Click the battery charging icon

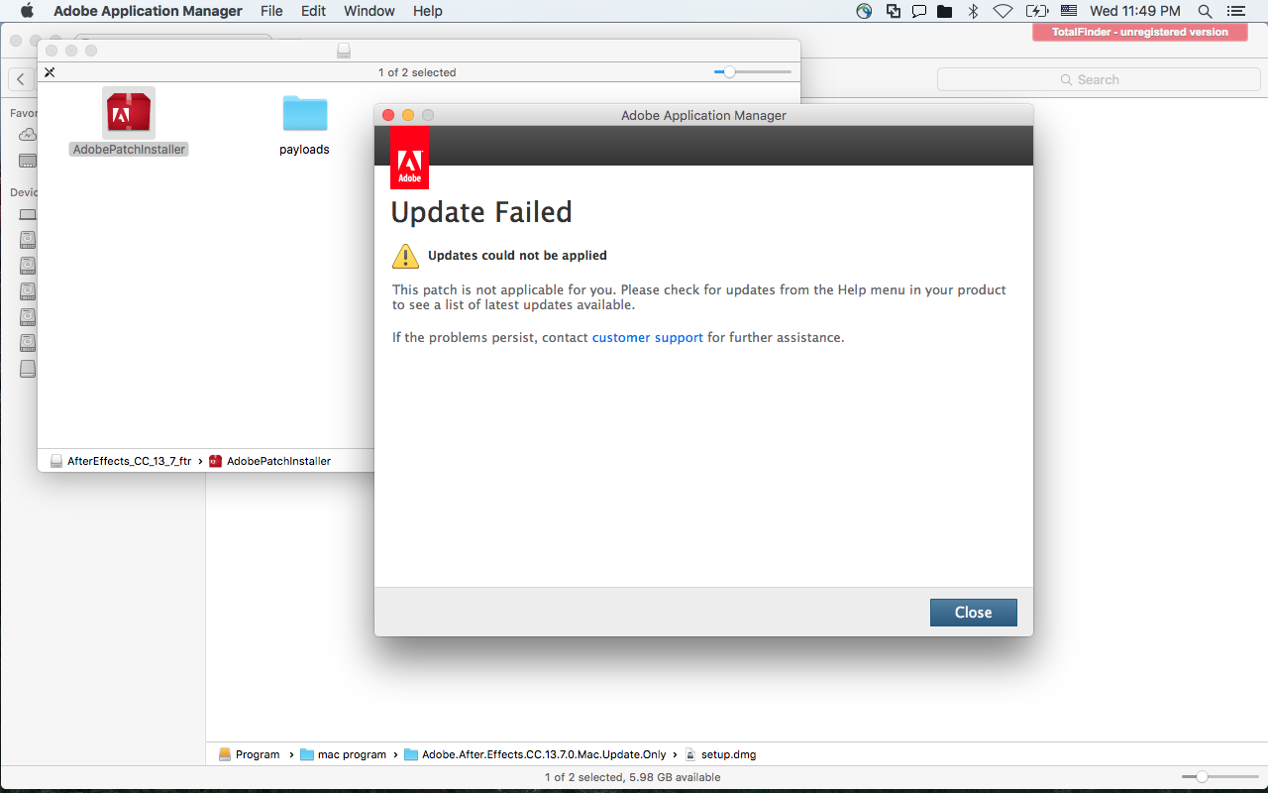point(1037,11)
